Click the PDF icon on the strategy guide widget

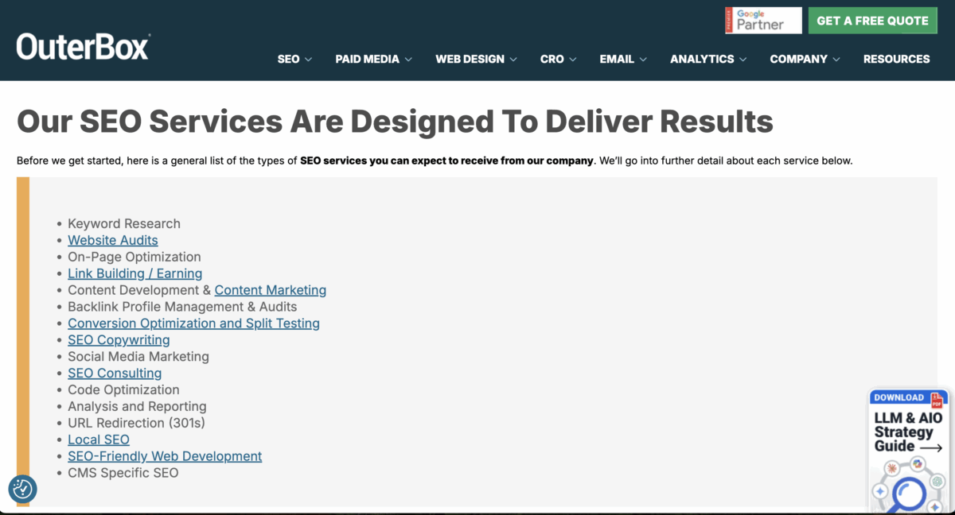[x=937, y=400]
